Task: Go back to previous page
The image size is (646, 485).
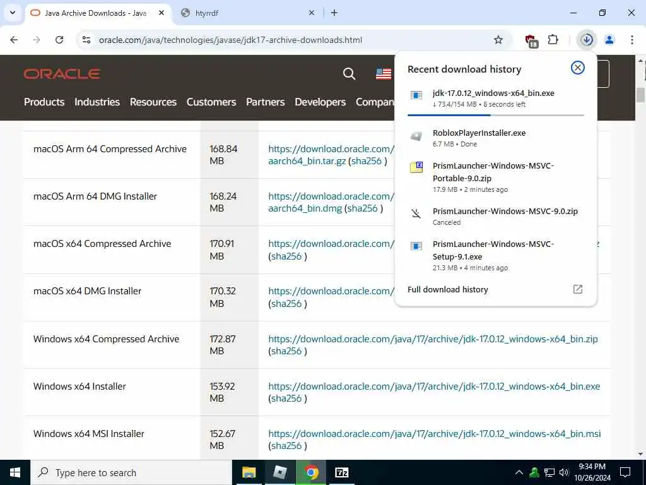Action: click(14, 40)
